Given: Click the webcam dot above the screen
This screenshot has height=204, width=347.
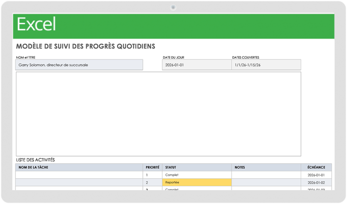Looking at the screenshot, I should (173, 7).
